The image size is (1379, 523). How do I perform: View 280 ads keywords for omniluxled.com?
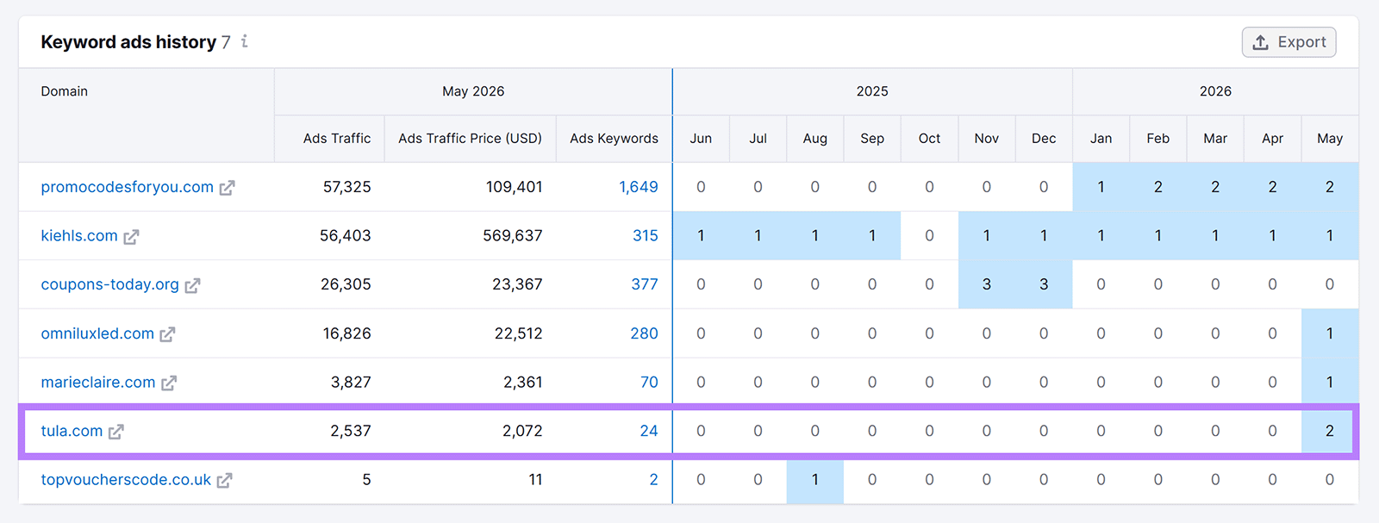pyautogui.click(x=644, y=333)
